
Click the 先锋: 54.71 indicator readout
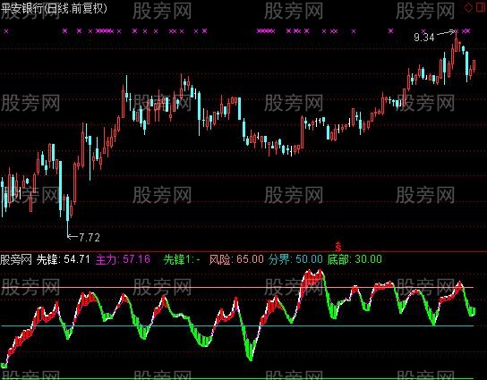point(64,259)
